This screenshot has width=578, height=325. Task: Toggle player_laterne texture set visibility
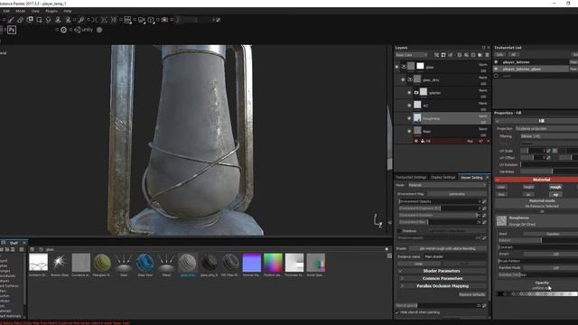[x=496, y=62]
